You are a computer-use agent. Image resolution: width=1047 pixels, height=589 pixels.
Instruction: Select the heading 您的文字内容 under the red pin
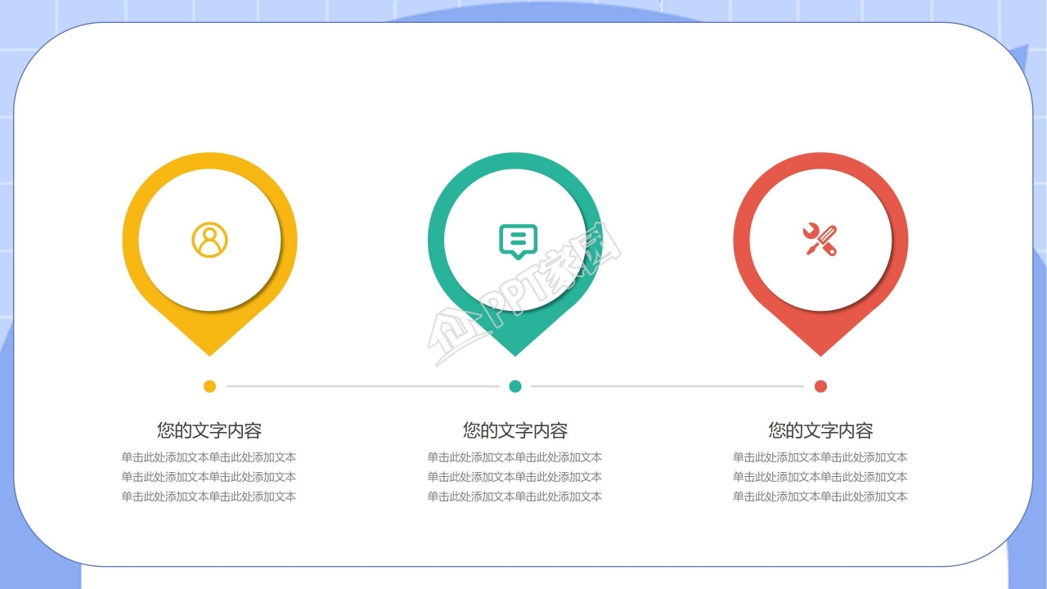[820, 430]
